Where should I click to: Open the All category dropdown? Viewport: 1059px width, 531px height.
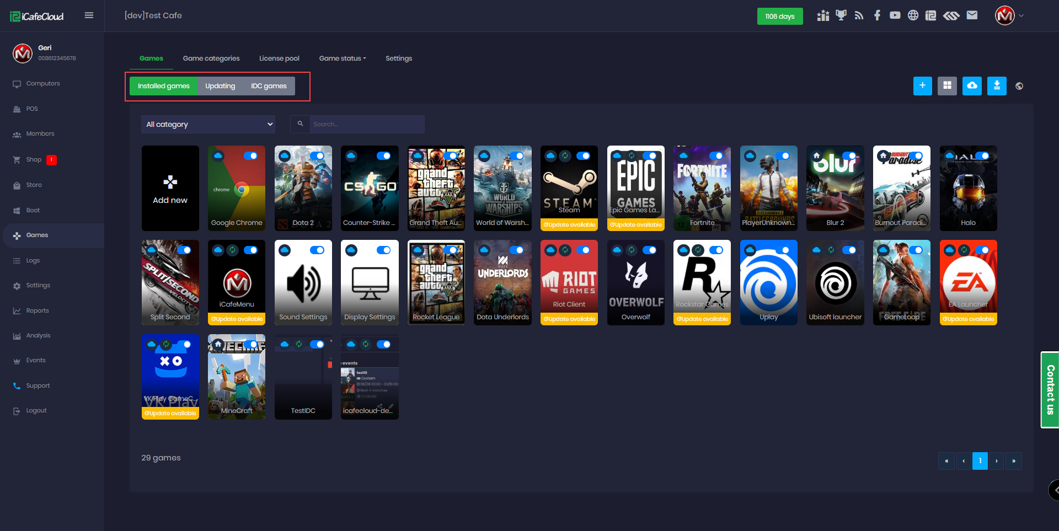pos(208,124)
